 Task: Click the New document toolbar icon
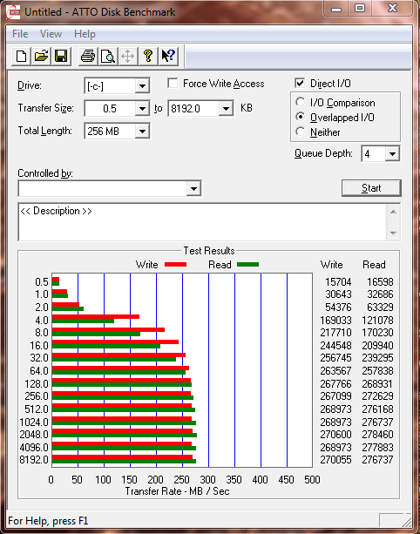(21, 56)
